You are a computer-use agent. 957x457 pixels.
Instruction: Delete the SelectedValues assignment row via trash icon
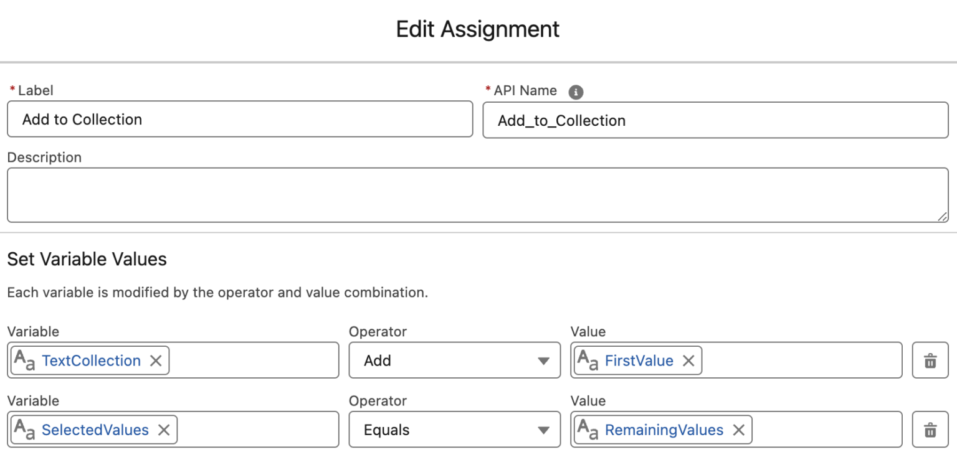(930, 430)
